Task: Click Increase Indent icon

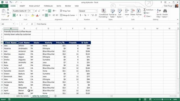Action: 57,15
